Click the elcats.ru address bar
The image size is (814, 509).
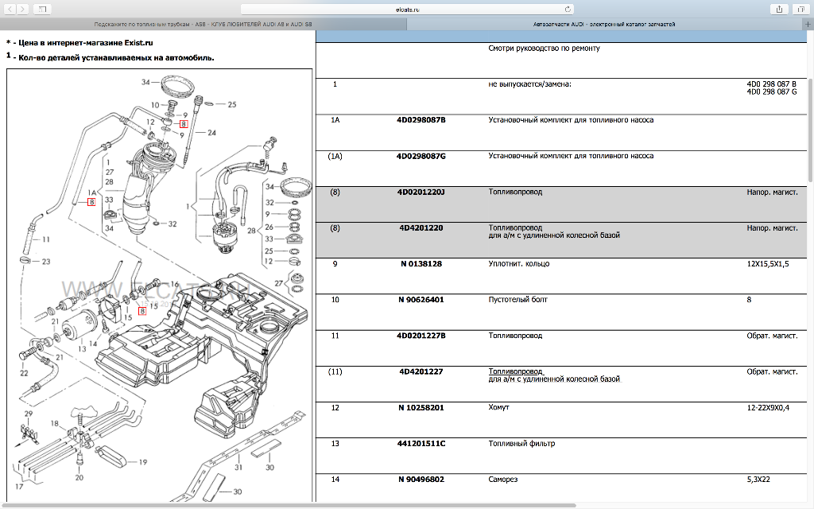point(406,9)
